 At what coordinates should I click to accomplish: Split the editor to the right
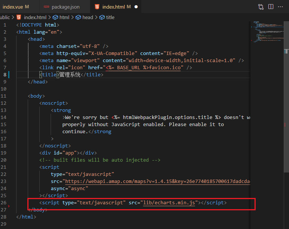click(x=271, y=7)
